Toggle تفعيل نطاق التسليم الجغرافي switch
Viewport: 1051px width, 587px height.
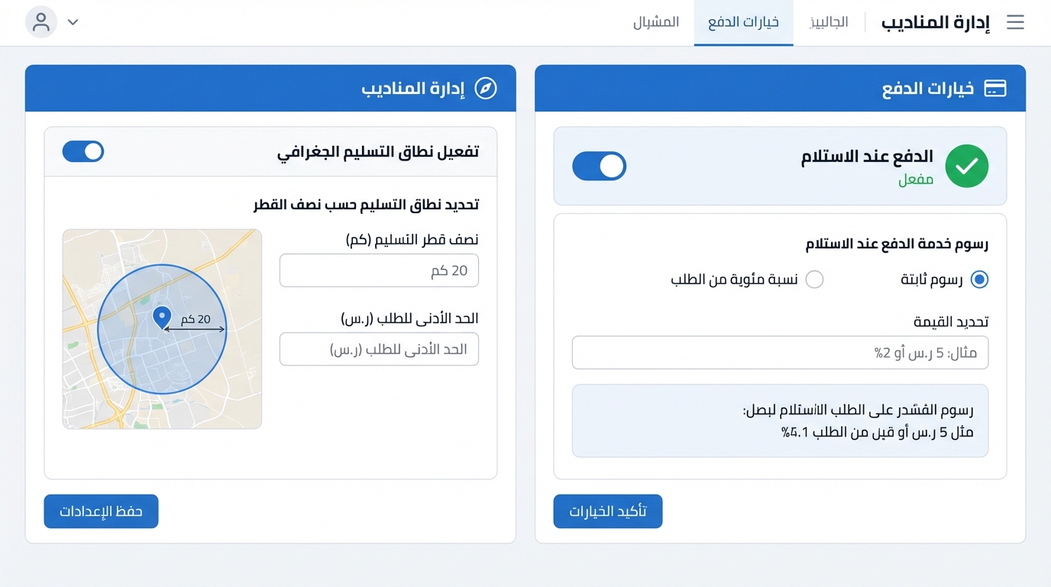(83, 151)
